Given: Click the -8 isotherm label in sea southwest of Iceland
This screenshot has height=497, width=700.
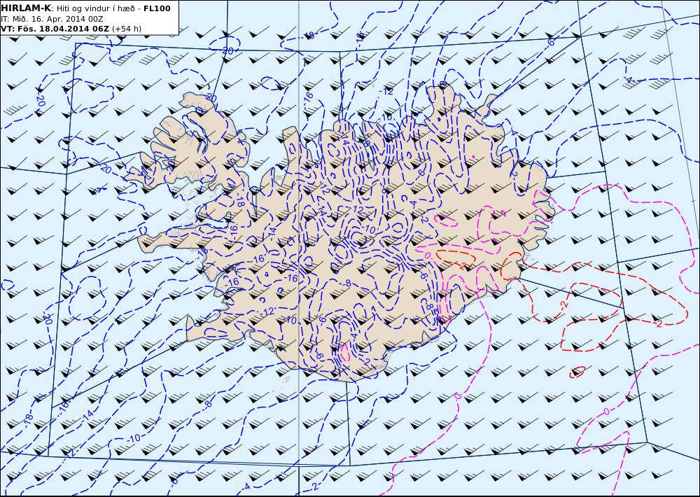Looking at the screenshot, I should [x=206, y=404].
